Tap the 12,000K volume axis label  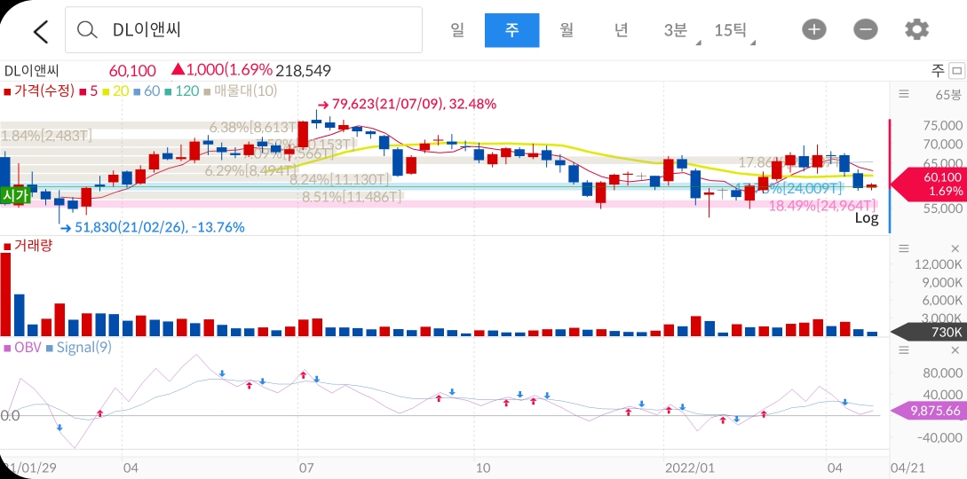click(x=938, y=264)
